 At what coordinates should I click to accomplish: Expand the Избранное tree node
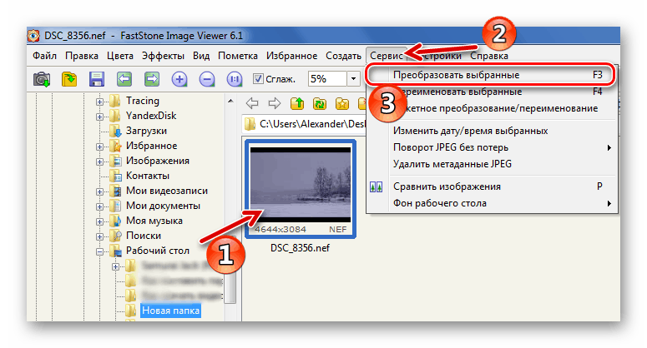[x=99, y=147]
